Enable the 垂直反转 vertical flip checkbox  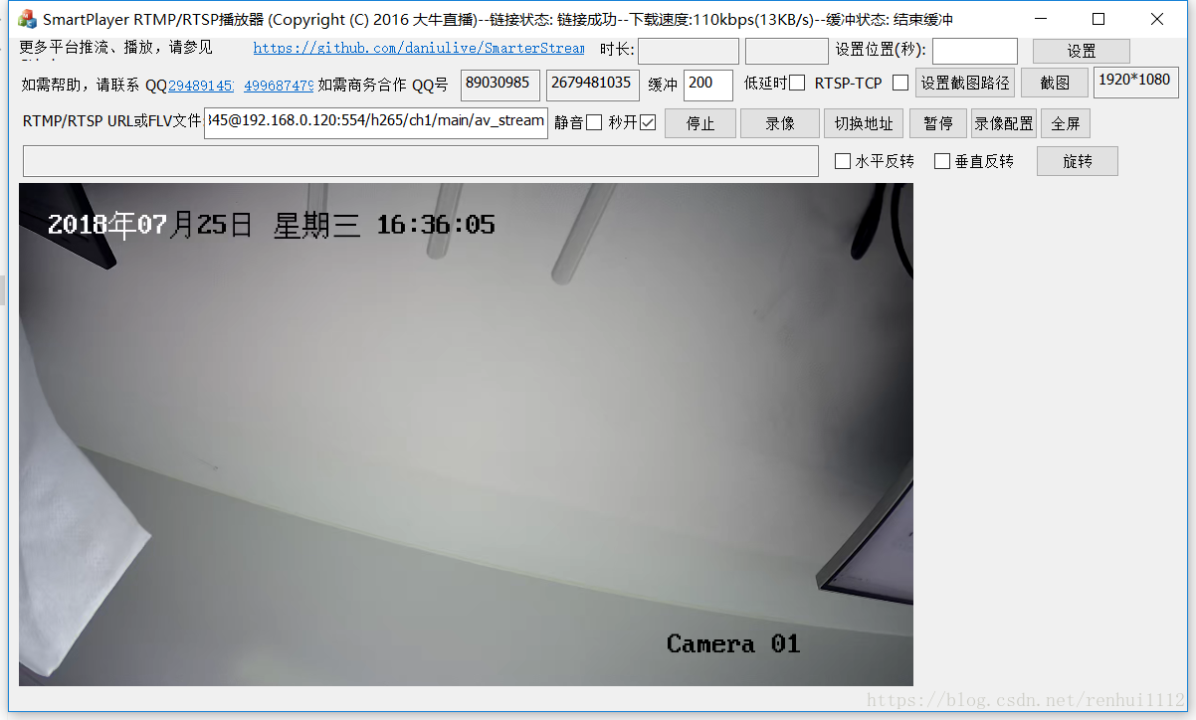(942, 161)
